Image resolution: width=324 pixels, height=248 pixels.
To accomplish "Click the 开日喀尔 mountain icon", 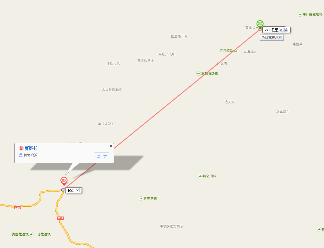I will [236, 51].
